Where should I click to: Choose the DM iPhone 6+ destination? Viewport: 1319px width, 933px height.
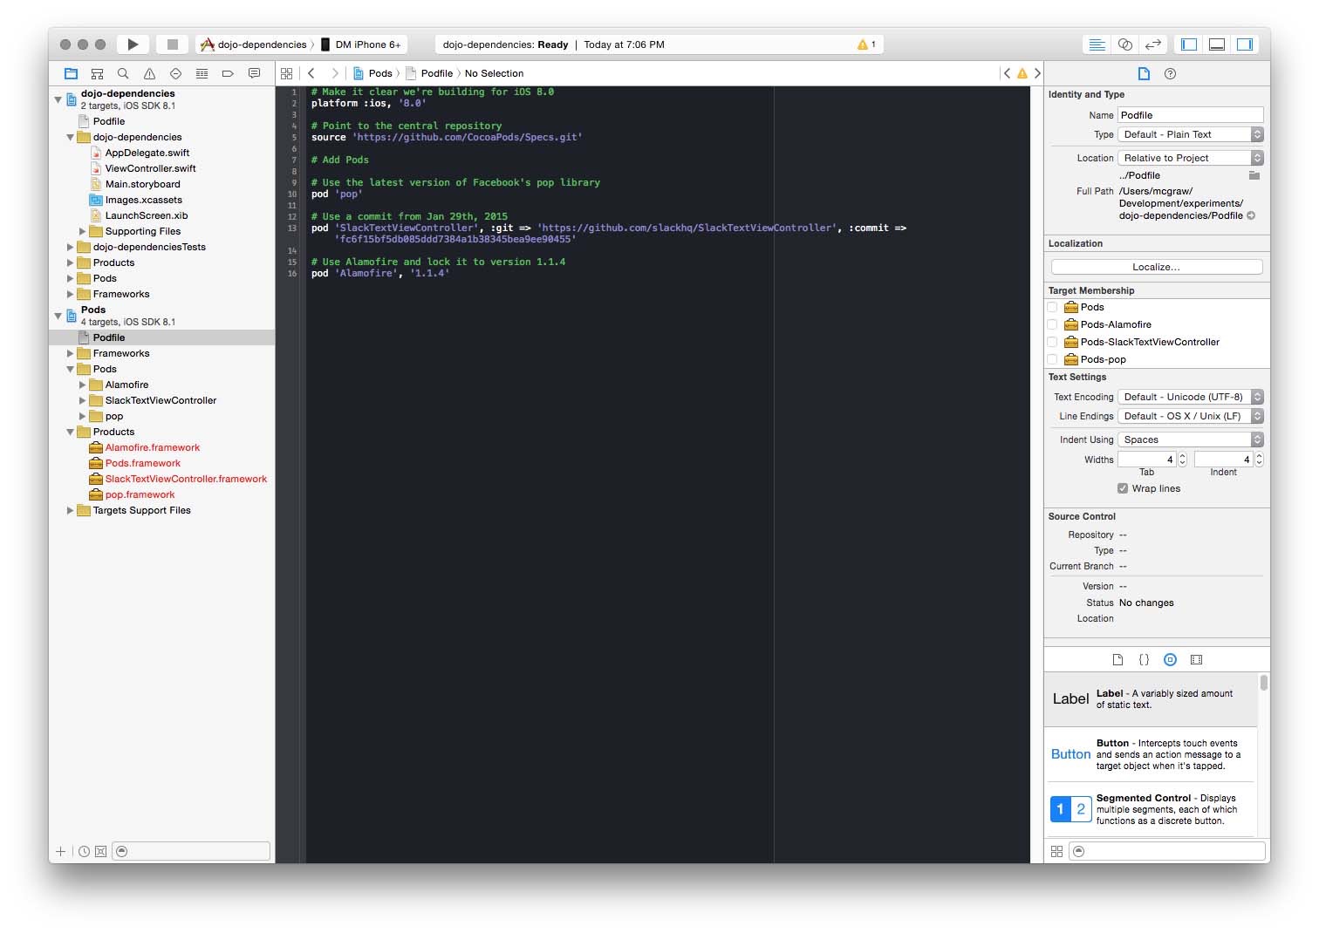tap(361, 44)
